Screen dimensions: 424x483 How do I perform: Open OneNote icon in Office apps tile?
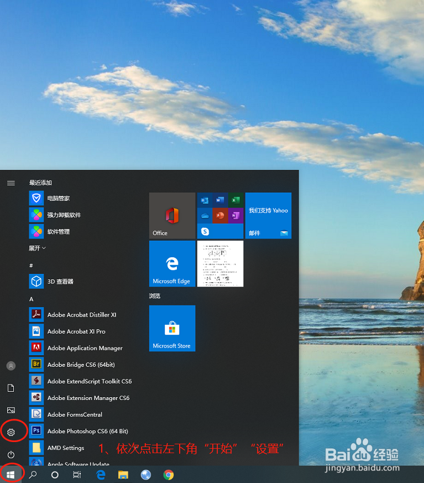pyautogui.click(x=235, y=216)
